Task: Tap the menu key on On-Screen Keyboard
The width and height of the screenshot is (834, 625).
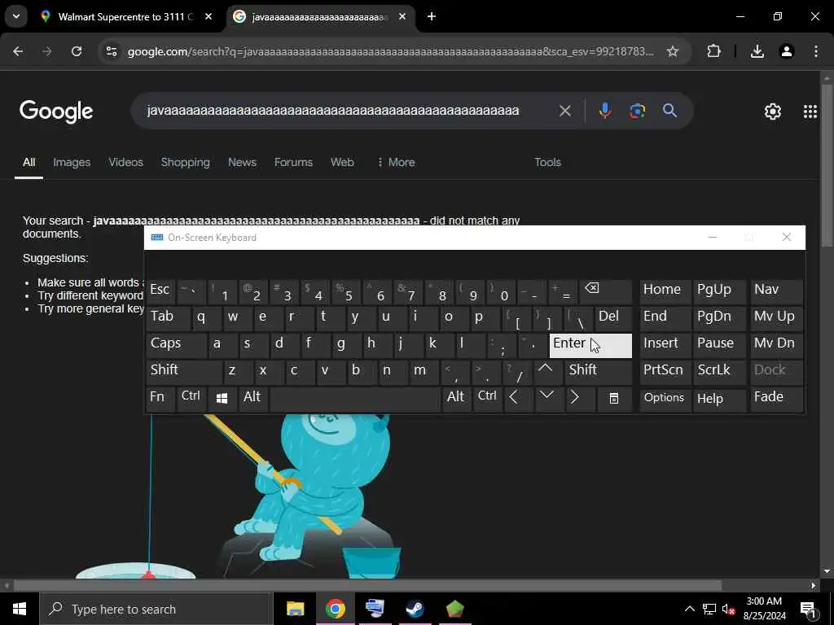Action: [x=614, y=399]
